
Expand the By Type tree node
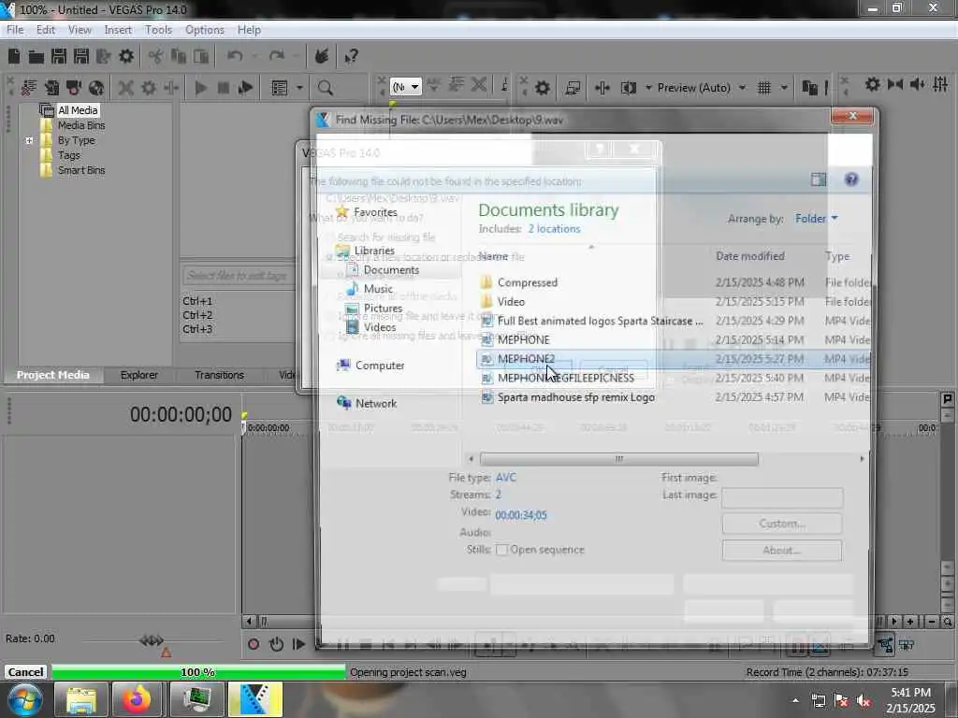29,140
